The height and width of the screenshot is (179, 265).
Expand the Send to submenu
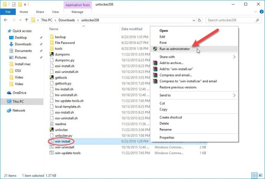point(194,95)
